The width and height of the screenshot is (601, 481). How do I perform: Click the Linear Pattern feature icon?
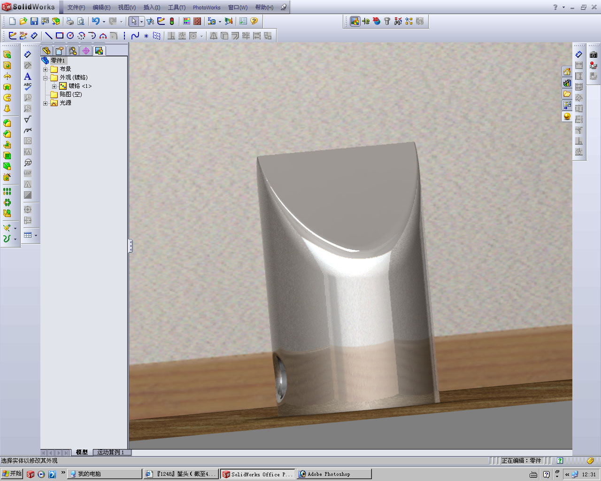coord(7,192)
